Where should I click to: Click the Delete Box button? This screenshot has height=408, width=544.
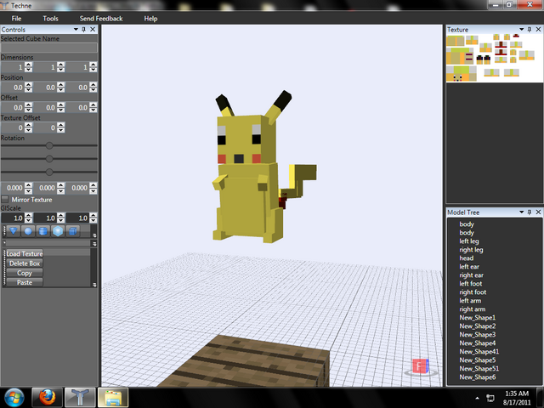[x=25, y=263]
